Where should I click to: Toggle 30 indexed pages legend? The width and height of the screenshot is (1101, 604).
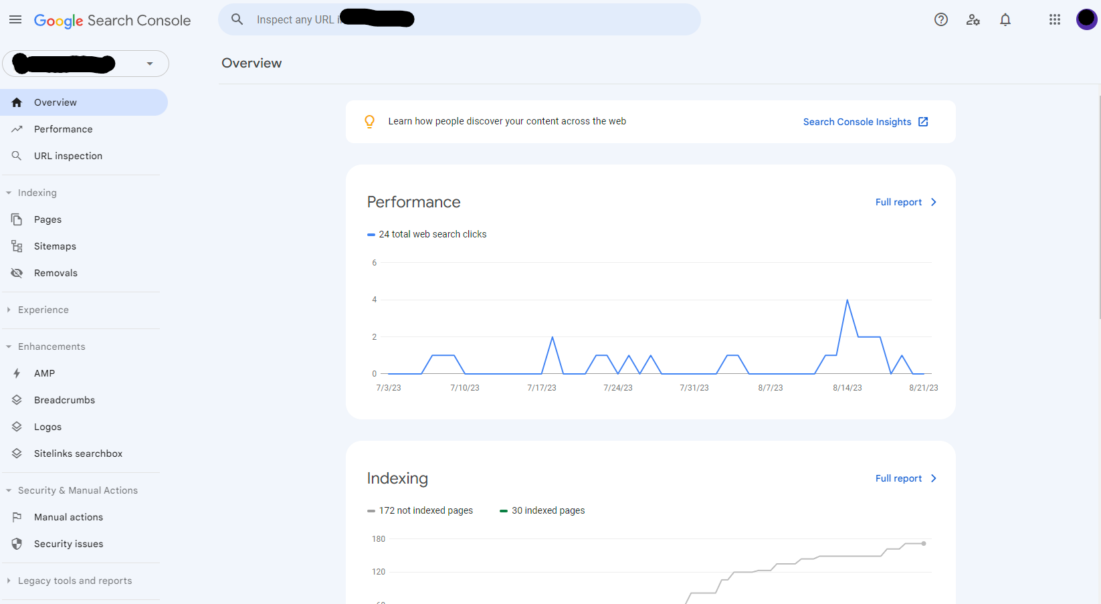click(542, 510)
